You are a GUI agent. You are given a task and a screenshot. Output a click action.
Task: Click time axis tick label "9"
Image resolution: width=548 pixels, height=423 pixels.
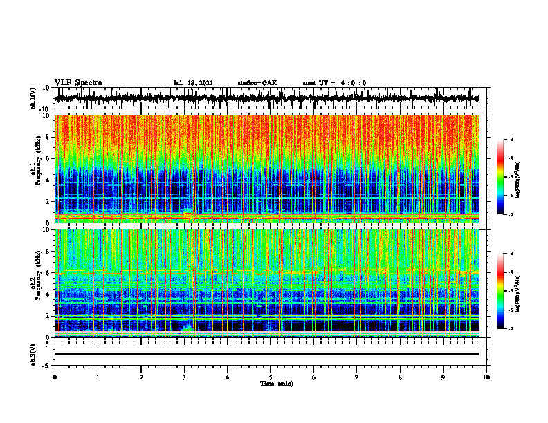point(443,377)
